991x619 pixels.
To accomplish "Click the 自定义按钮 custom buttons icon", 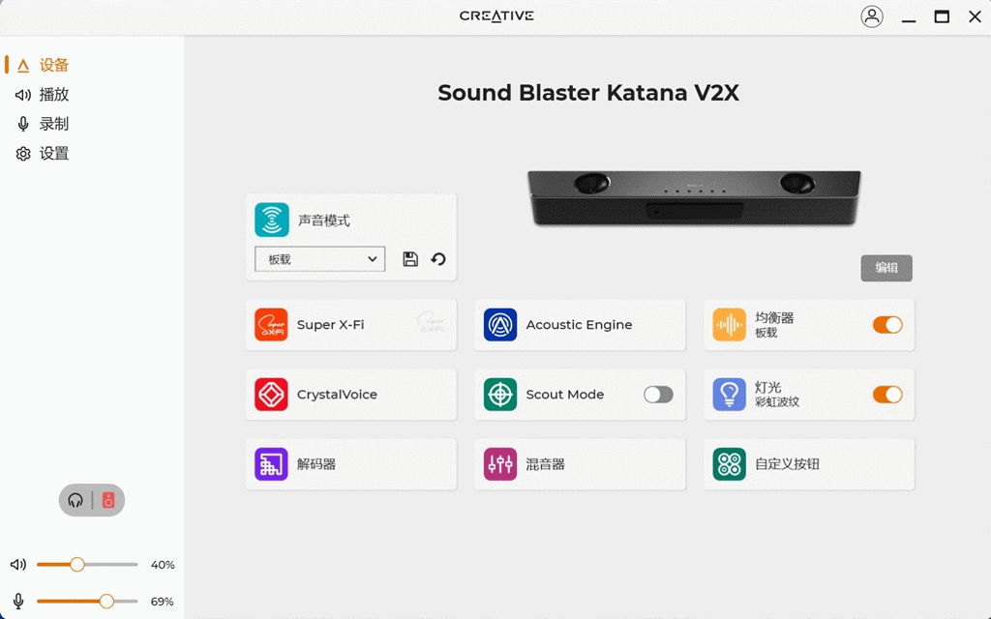I will coord(729,463).
